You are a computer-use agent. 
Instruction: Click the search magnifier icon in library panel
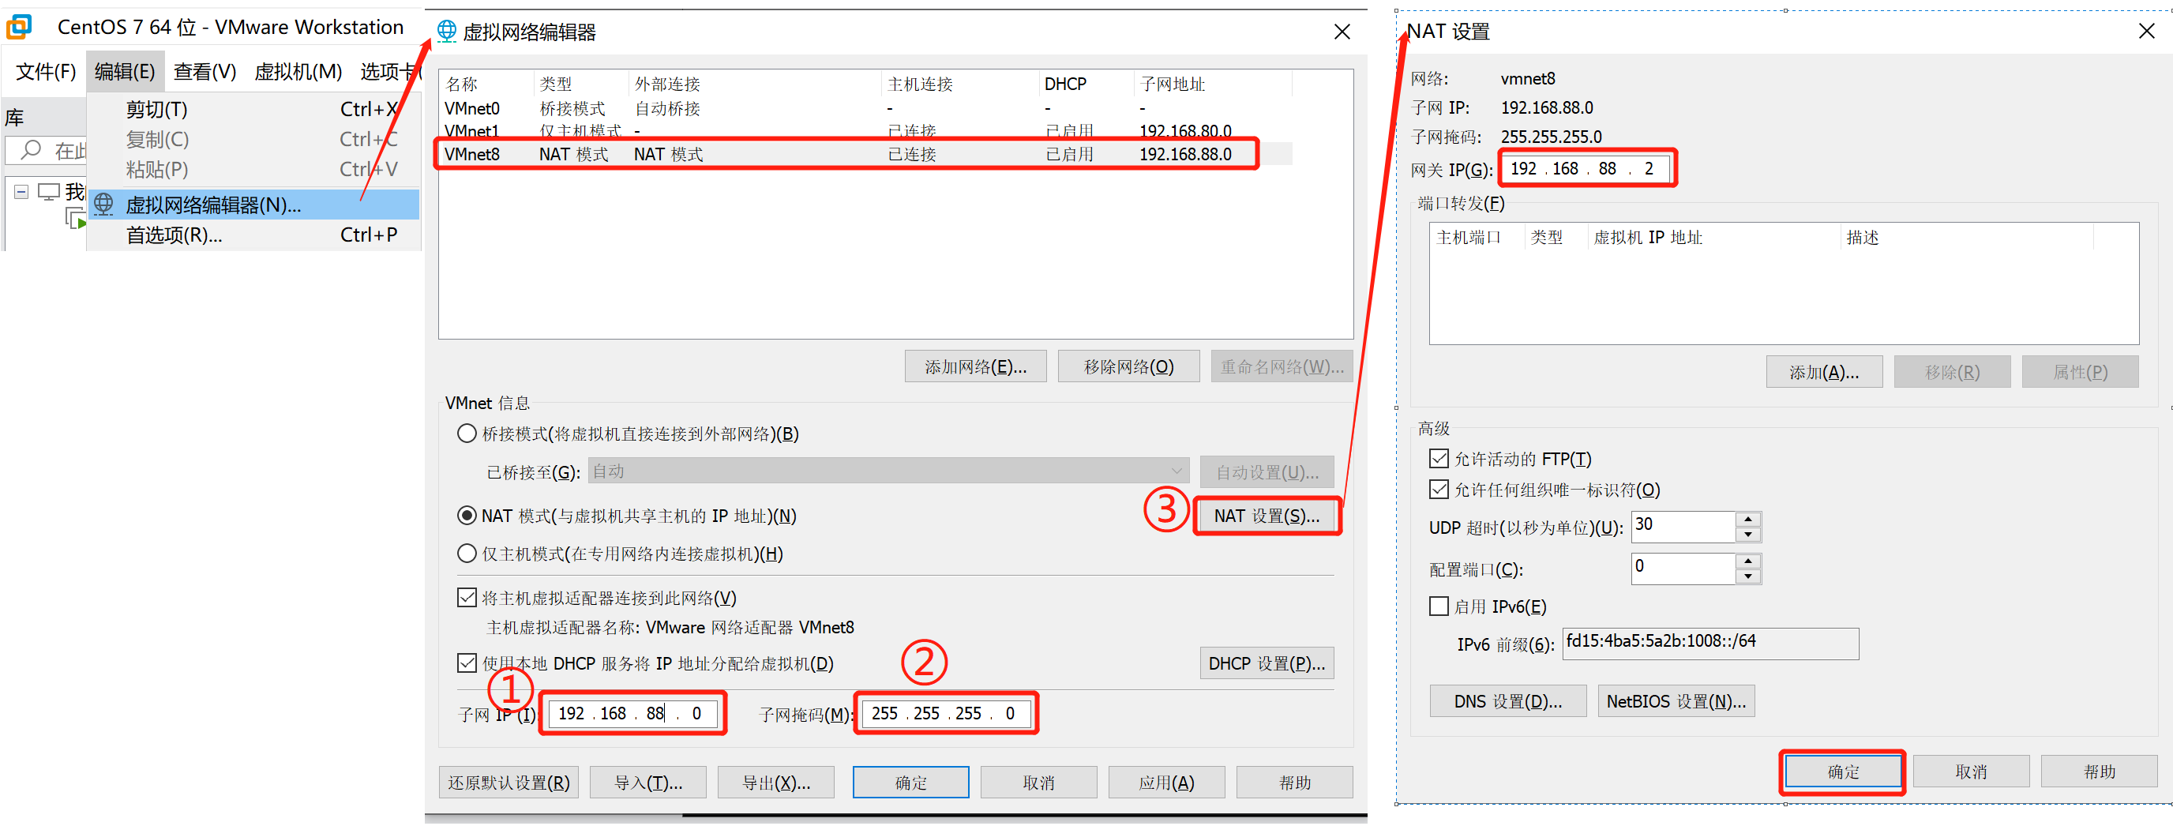[x=32, y=149]
